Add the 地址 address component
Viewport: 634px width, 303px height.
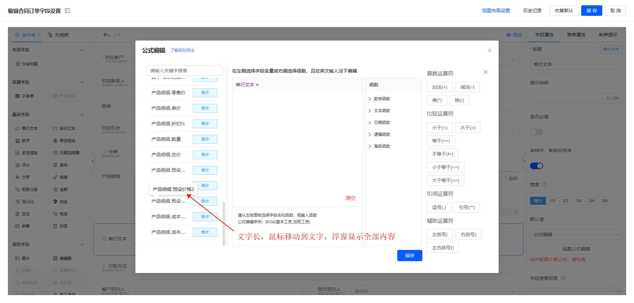click(68, 201)
